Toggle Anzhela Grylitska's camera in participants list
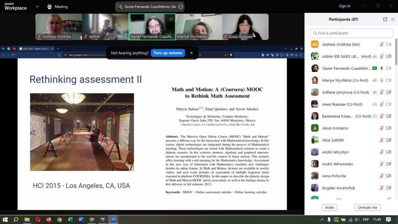The height and width of the screenshot is (224, 398). (x=389, y=44)
